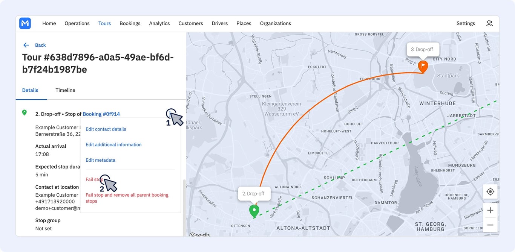Click the Actual arrival value 17:08
This screenshot has width=515, height=252.
point(42,154)
